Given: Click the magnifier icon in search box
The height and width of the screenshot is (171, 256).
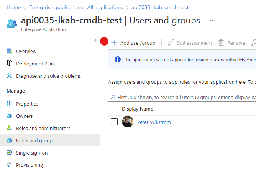Looking at the screenshot, I should point(113,97).
